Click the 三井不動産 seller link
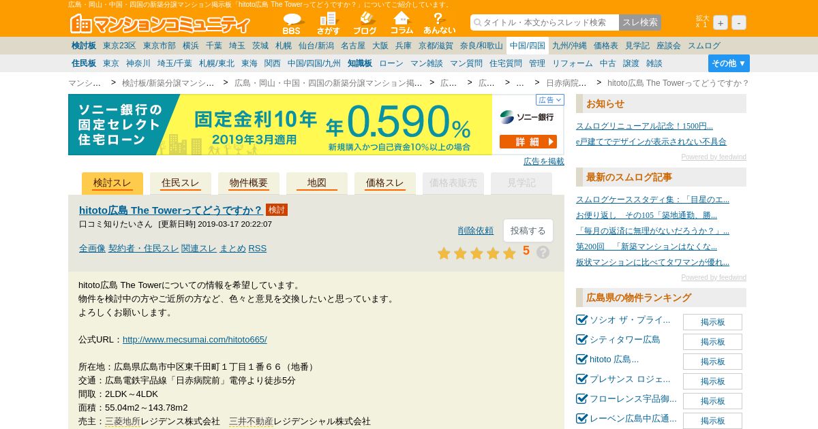 tap(251, 421)
